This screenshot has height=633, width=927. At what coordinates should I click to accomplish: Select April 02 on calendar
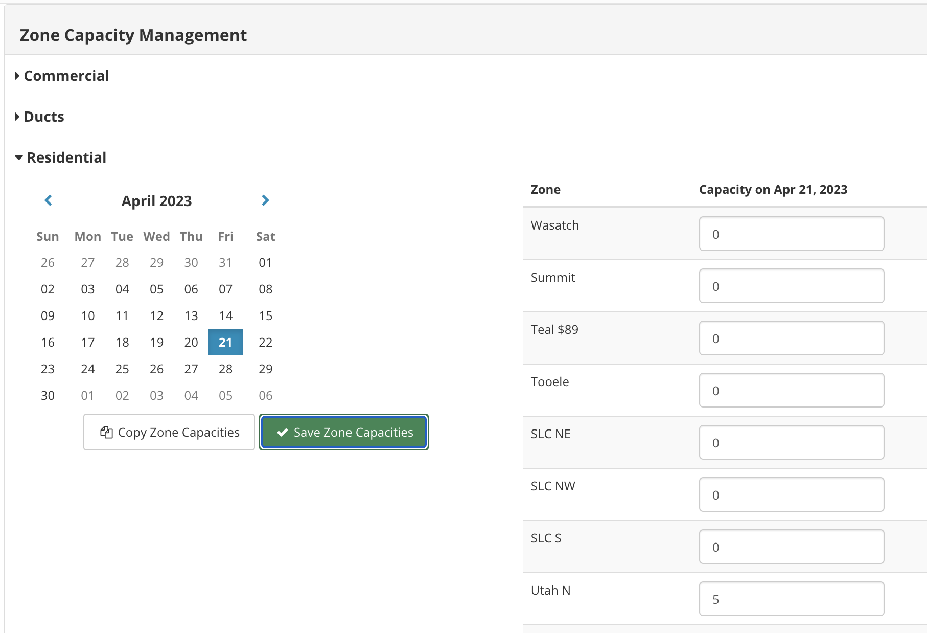(x=48, y=289)
